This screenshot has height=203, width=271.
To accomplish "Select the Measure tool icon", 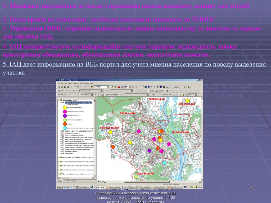I will pos(167,87).
